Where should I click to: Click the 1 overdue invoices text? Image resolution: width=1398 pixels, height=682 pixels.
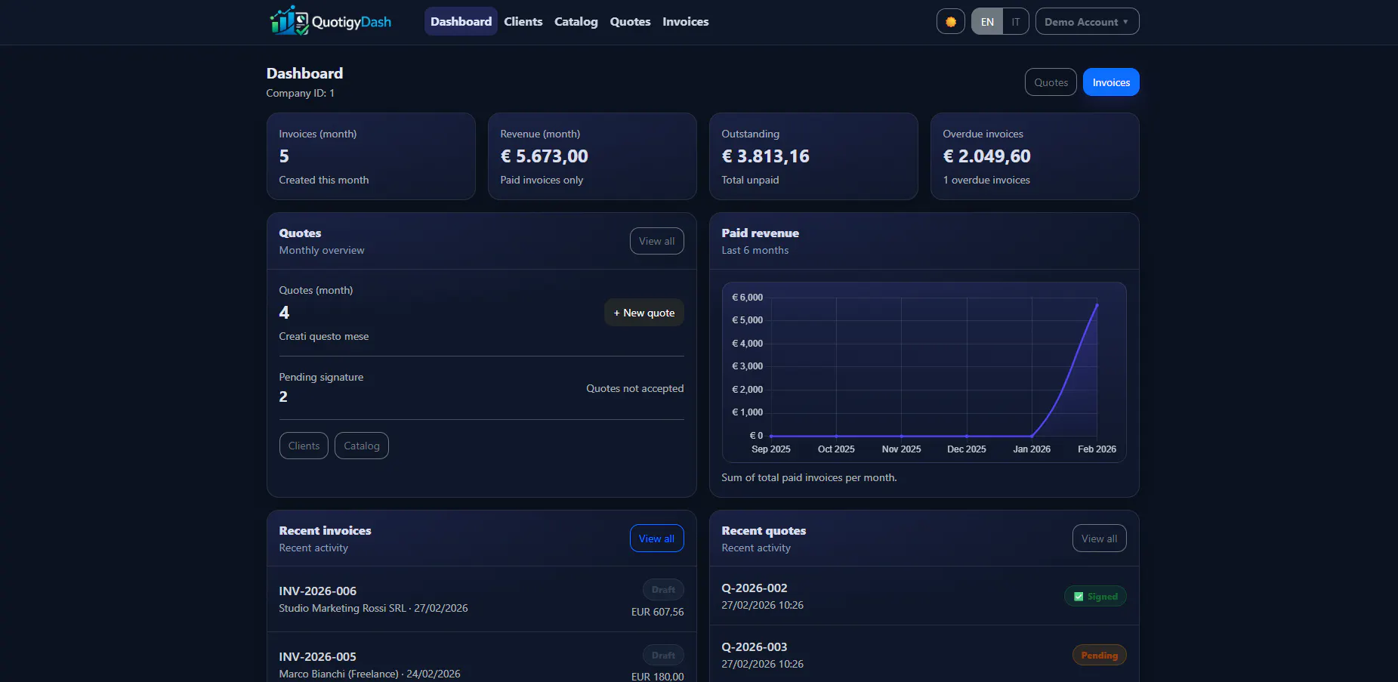click(986, 180)
